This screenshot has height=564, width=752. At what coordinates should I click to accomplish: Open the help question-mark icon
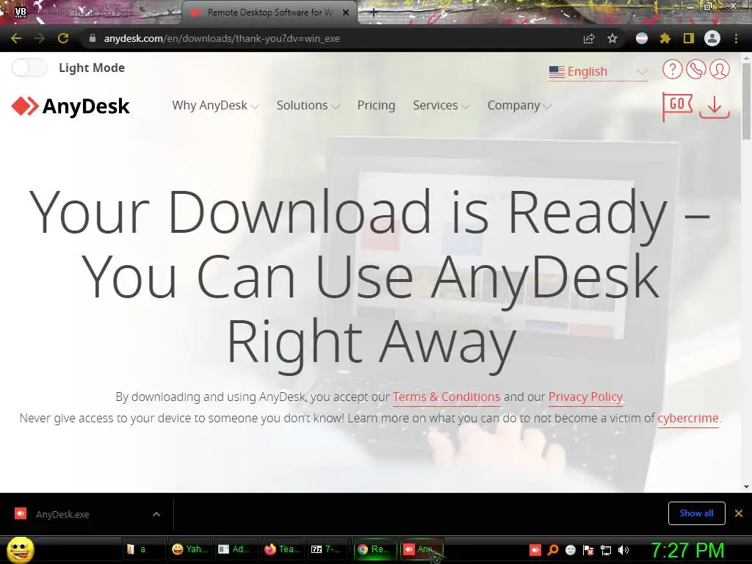[673, 70]
